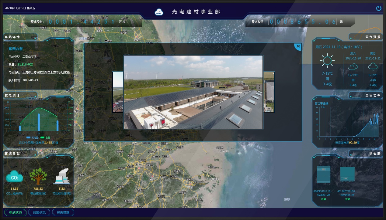Click the 正常 status under GW15KT-DT
The image size is (386, 220).
[x=347, y=199]
